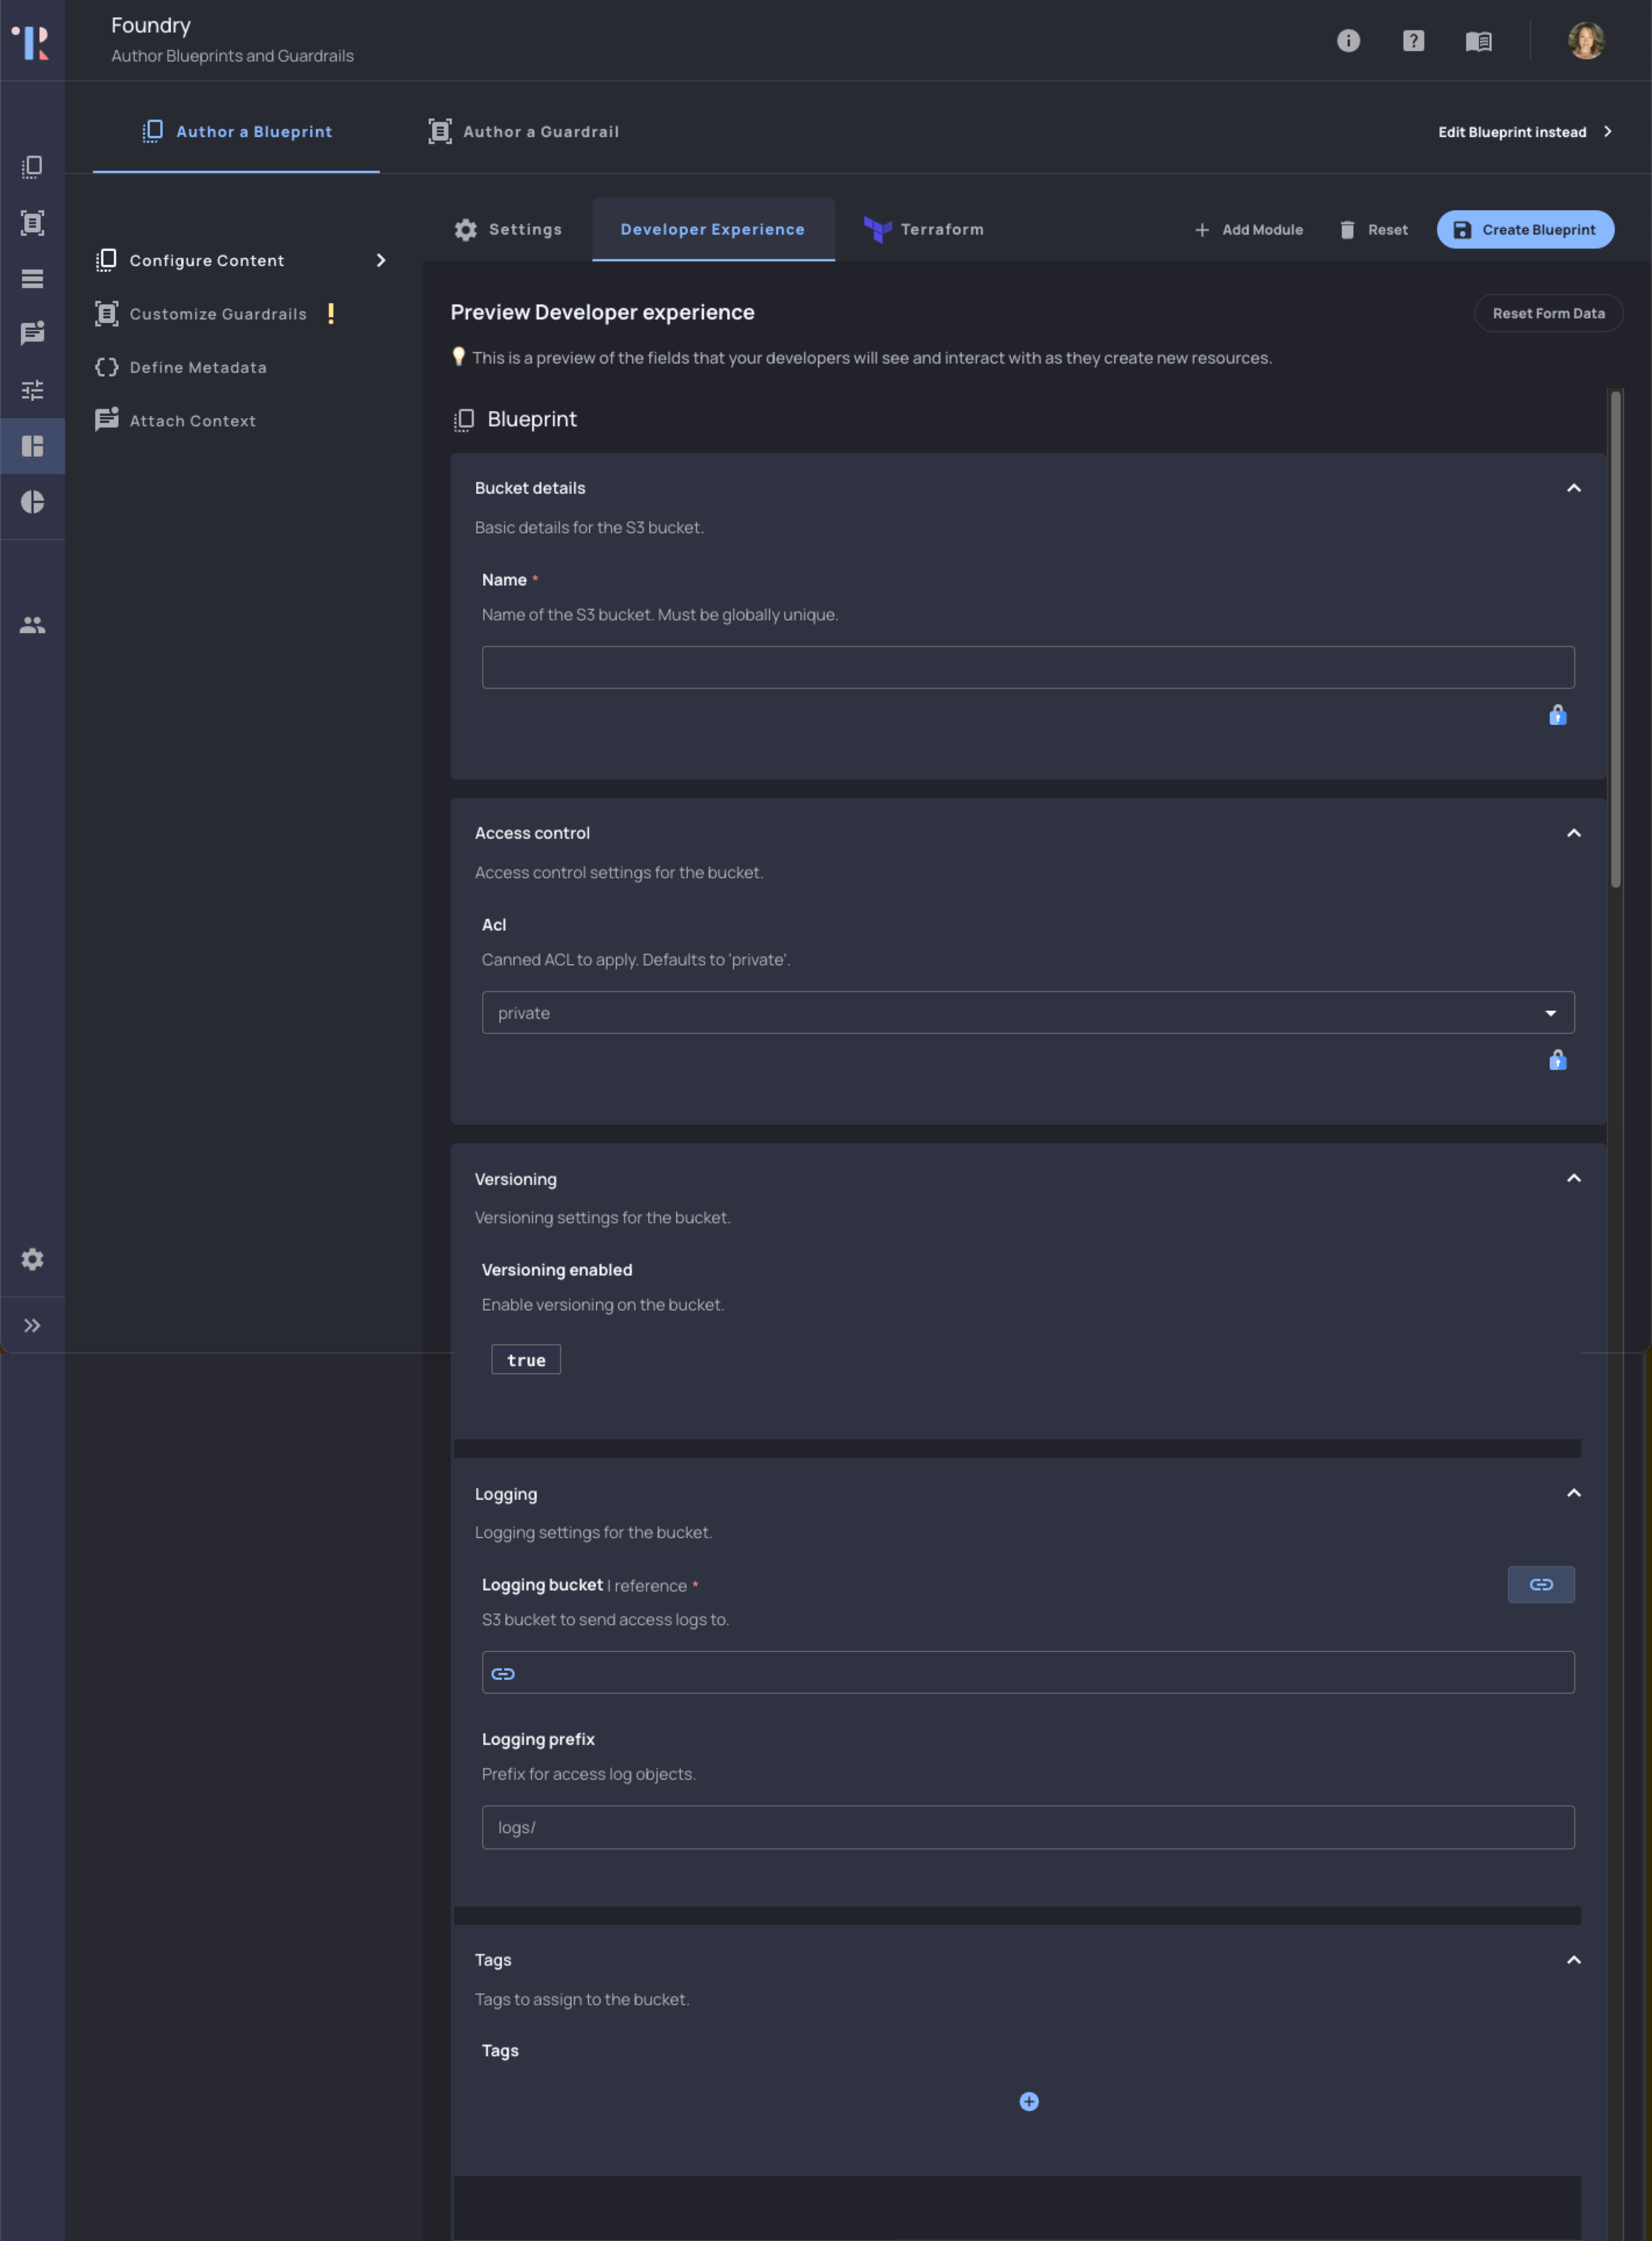Open the chat/feedback icon in left sidebar

[x=33, y=334]
